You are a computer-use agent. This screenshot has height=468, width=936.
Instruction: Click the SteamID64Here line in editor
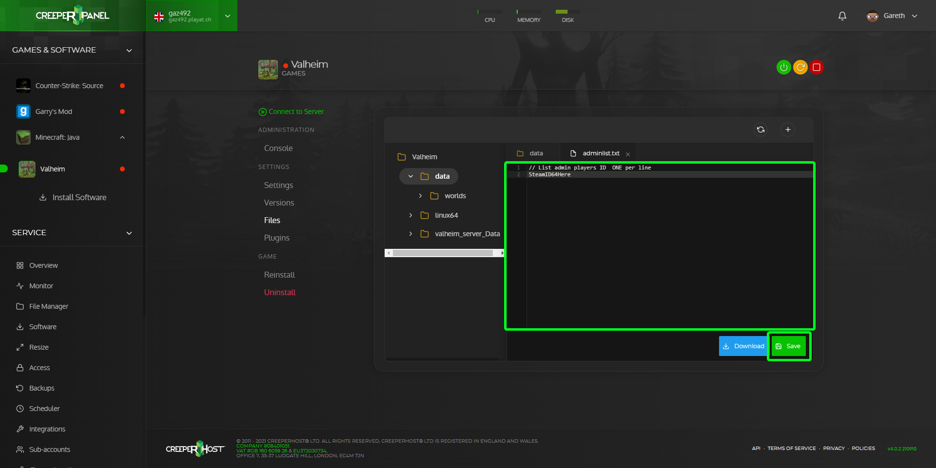[x=549, y=174]
